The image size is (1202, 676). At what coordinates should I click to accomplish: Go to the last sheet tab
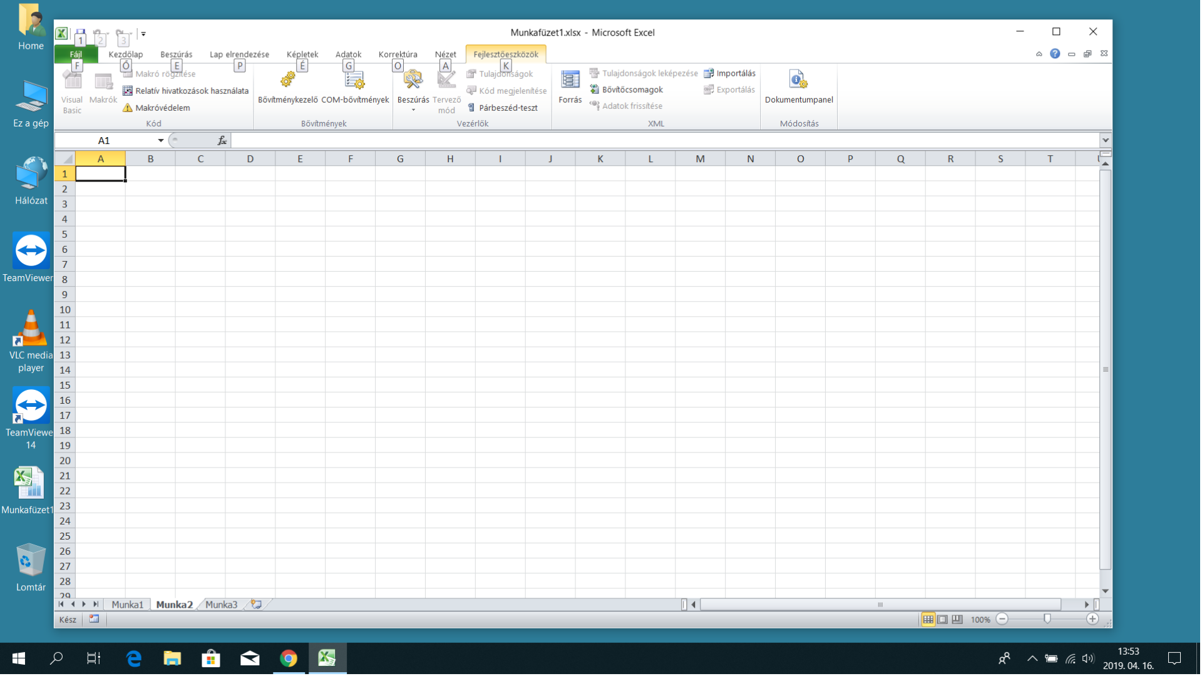click(96, 605)
